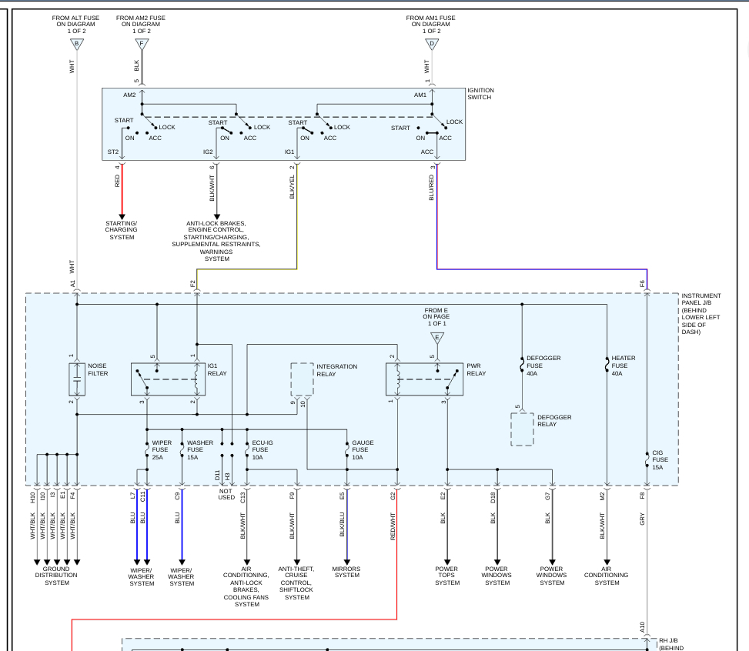Click the 'GRY' wire label
Viewport: 749px width, 651px height.
point(642,519)
